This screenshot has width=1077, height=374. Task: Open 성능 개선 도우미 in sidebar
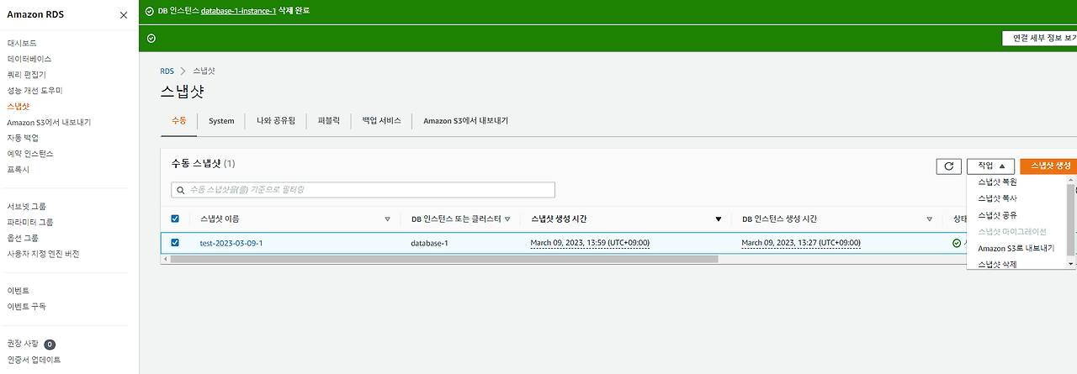point(34,91)
